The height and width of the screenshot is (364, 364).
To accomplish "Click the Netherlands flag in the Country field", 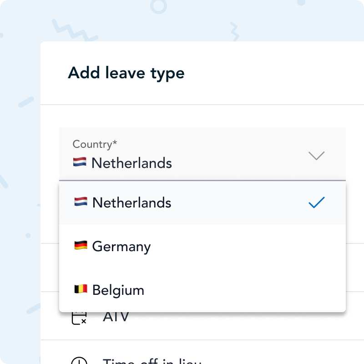I will pyautogui.click(x=80, y=162).
